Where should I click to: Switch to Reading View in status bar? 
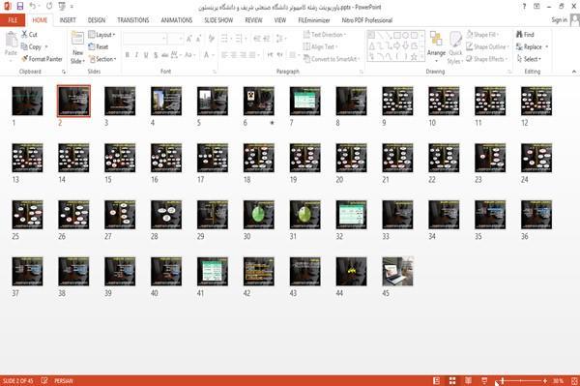[468, 381]
